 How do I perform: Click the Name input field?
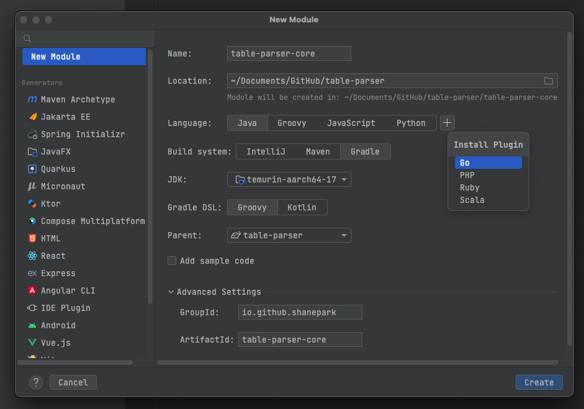289,53
